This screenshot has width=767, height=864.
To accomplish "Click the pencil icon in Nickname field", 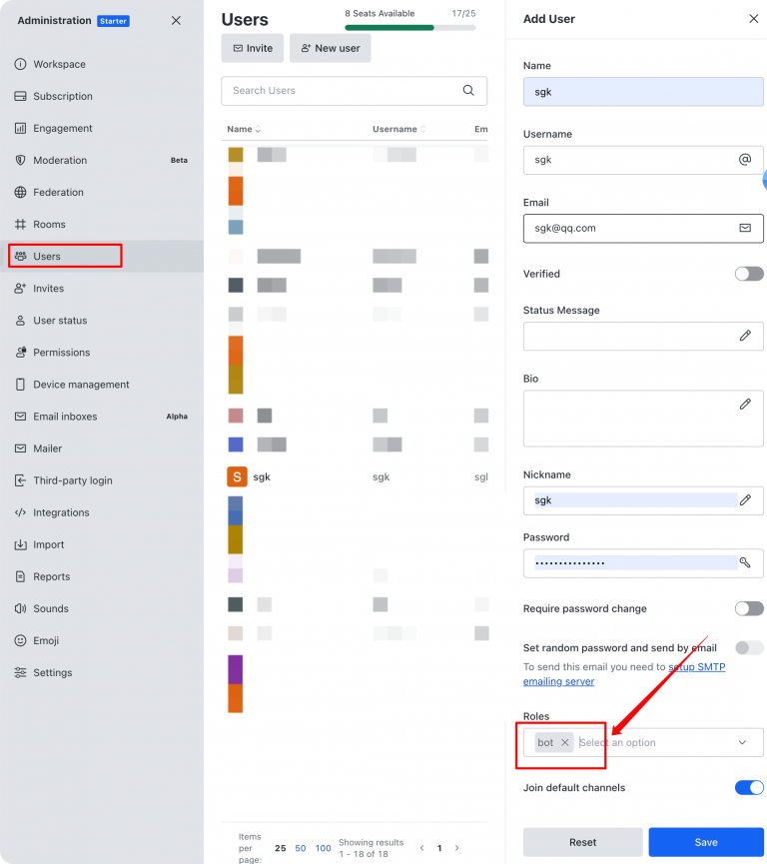I will tap(745, 500).
